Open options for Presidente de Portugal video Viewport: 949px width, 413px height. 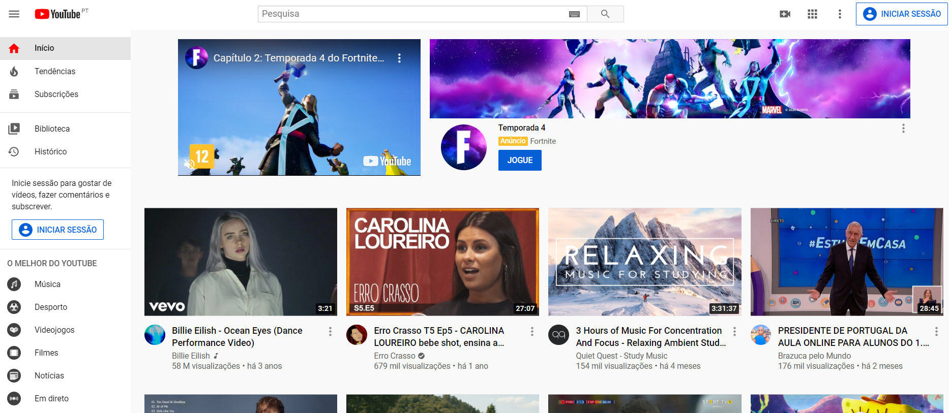936,331
